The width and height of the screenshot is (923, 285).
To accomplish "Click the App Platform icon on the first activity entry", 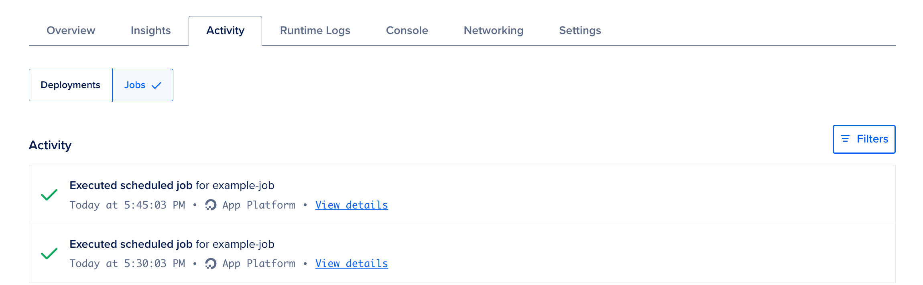I will click(x=210, y=205).
